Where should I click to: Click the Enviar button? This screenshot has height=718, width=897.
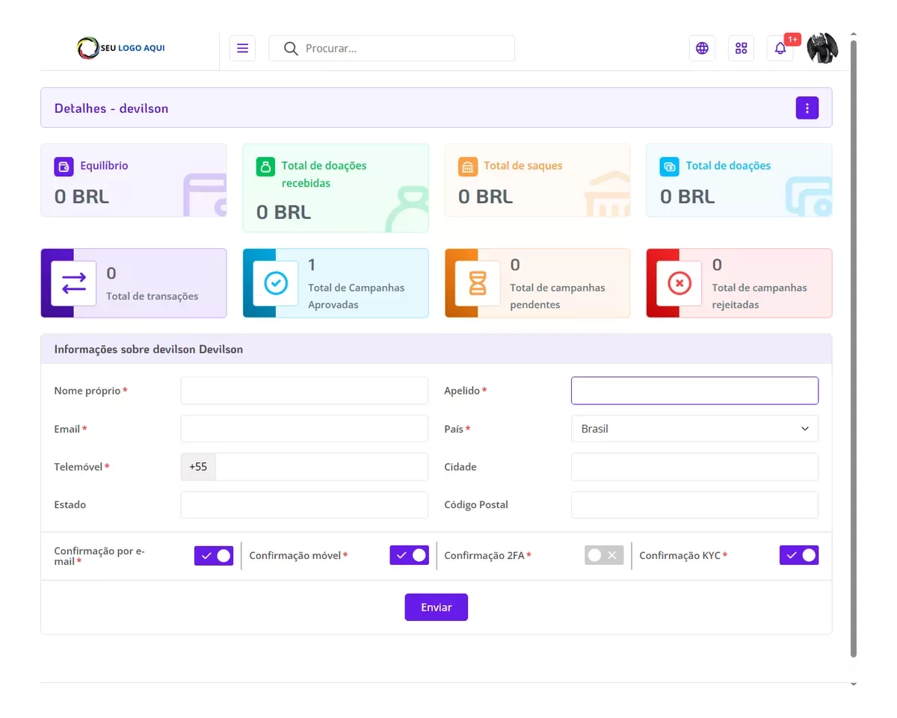pyautogui.click(x=437, y=607)
